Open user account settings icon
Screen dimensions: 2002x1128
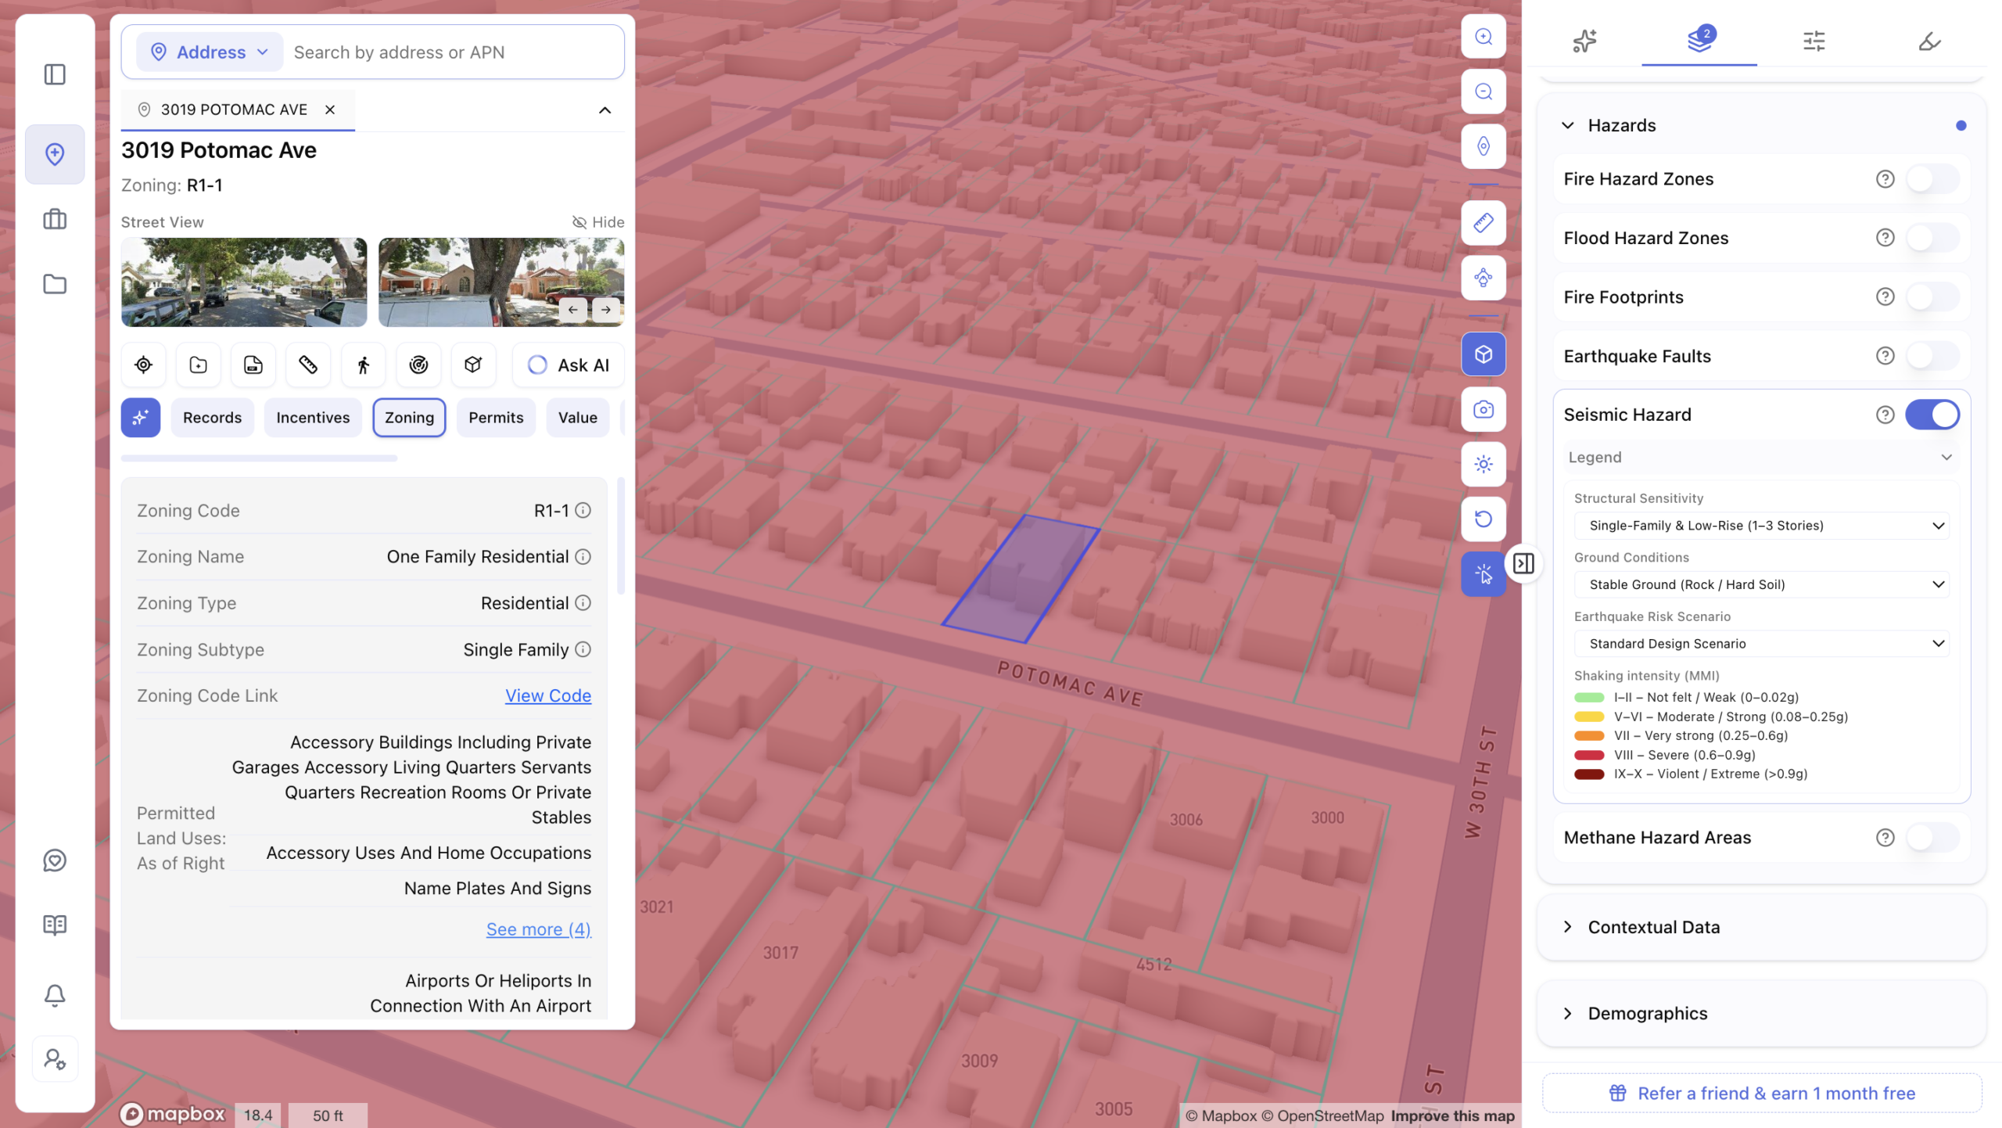click(x=55, y=1059)
